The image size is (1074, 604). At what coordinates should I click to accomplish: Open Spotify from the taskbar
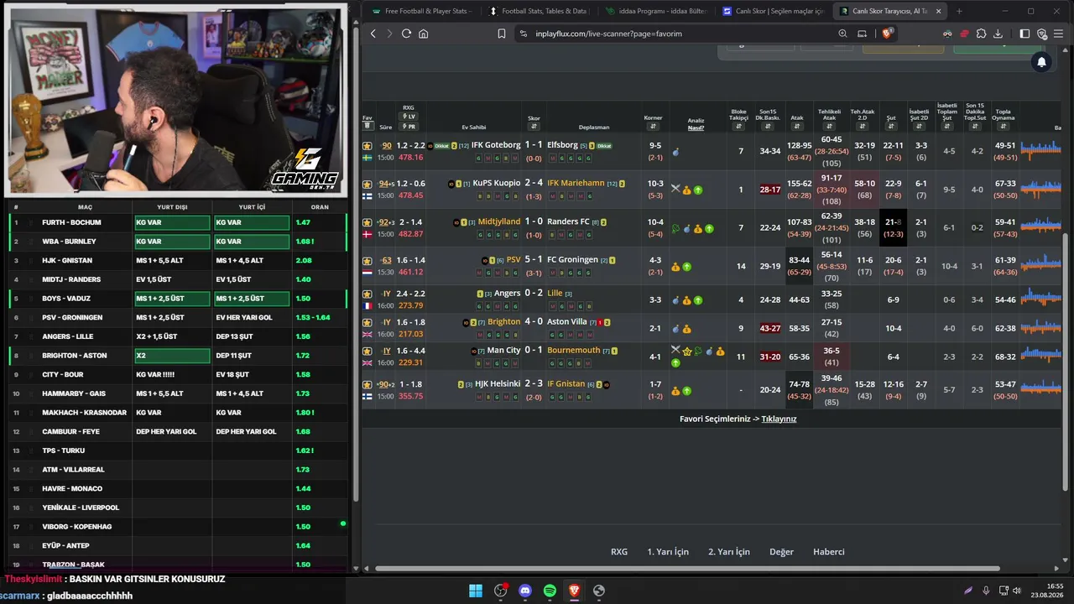pos(550,591)
